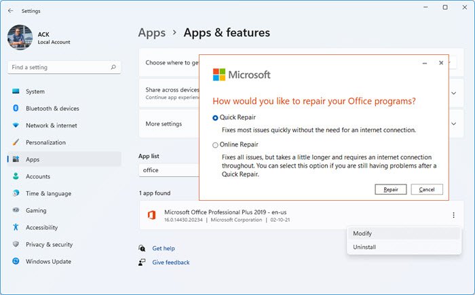
Task: Cancel the Office repair dialog
Action: (427, 189)
